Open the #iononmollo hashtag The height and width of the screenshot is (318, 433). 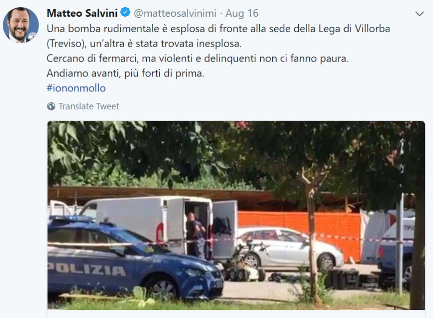76,88
